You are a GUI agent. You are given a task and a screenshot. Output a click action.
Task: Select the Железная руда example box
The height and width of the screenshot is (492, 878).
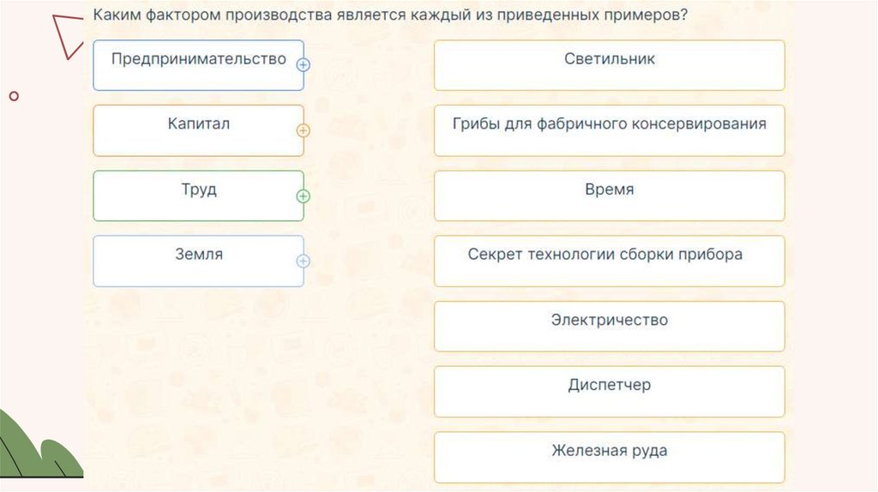(609, 456)
